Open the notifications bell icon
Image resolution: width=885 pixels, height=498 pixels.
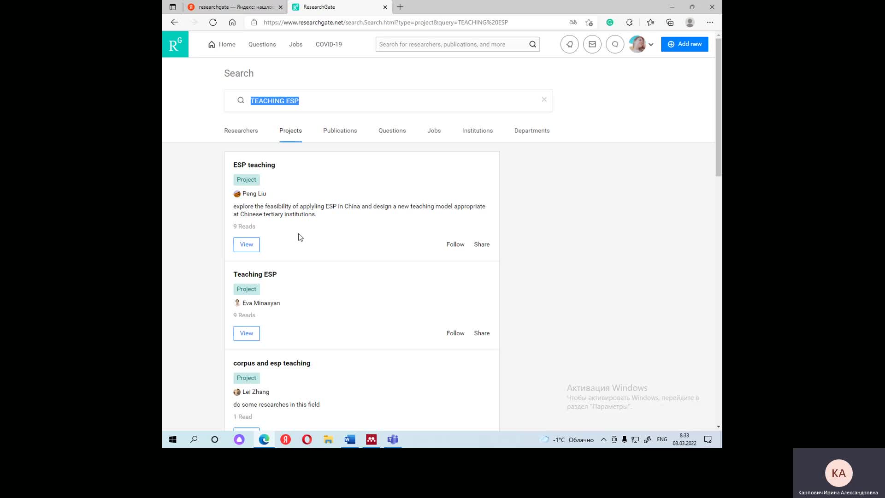tap(569, 44)
